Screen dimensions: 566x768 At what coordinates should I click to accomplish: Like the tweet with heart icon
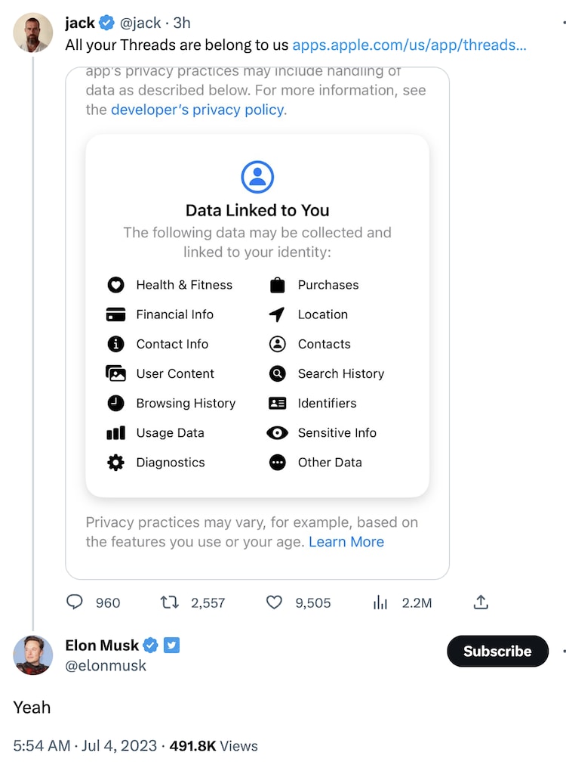pyautogui.click(x=275, y=602)
